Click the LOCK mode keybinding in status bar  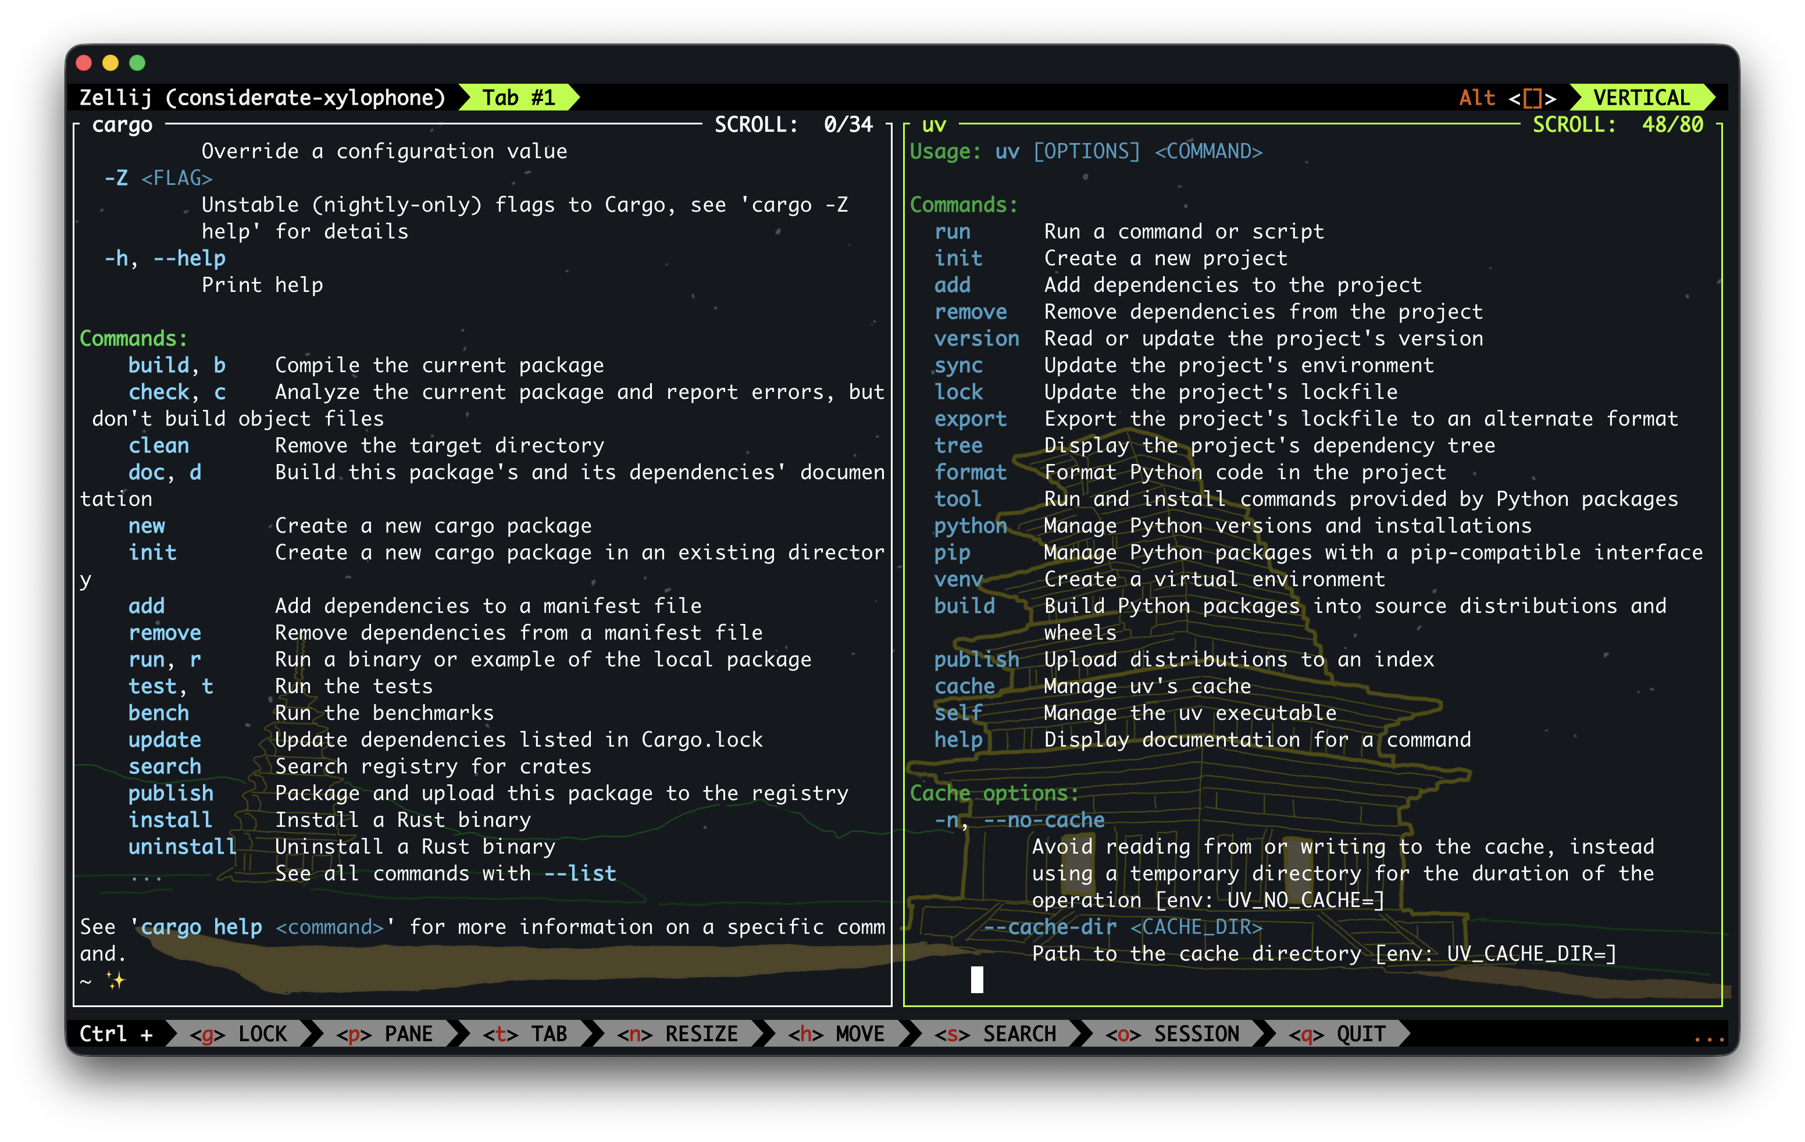click(238, 1034)
